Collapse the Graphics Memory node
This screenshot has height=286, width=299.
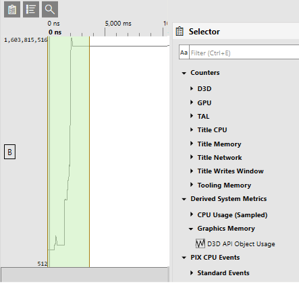point(191,229)
